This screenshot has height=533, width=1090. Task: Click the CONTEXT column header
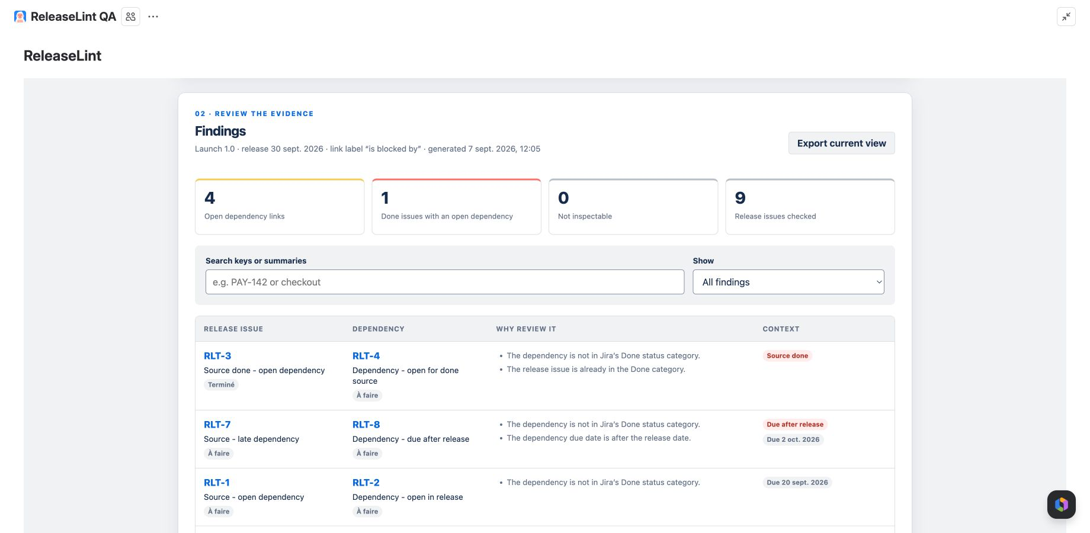781,329
